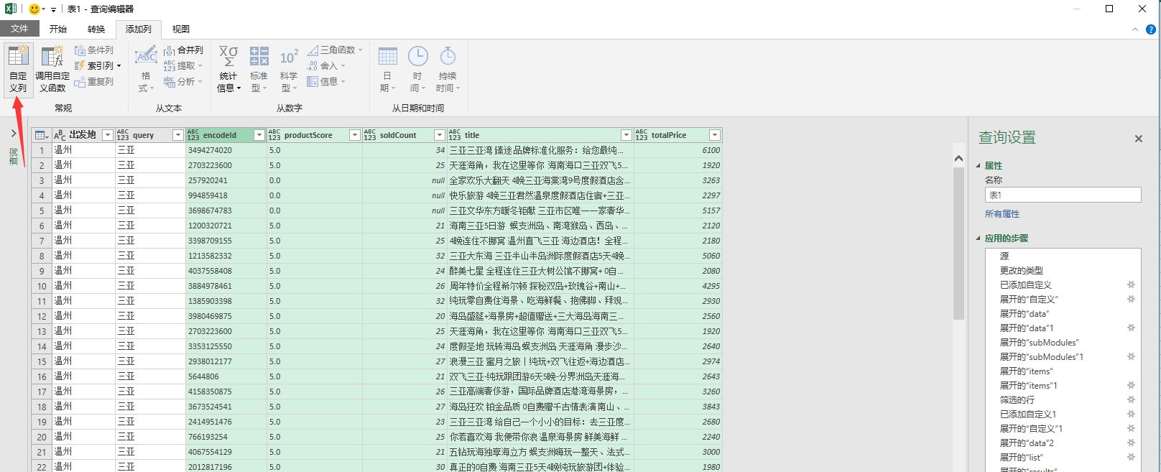Click the 条件列 conditional column icon
This screenshot has width=1161, height=472.
(80, 50)
